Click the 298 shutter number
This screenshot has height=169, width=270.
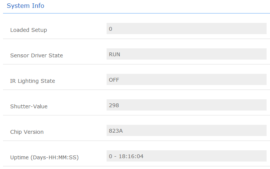(114, 105)
